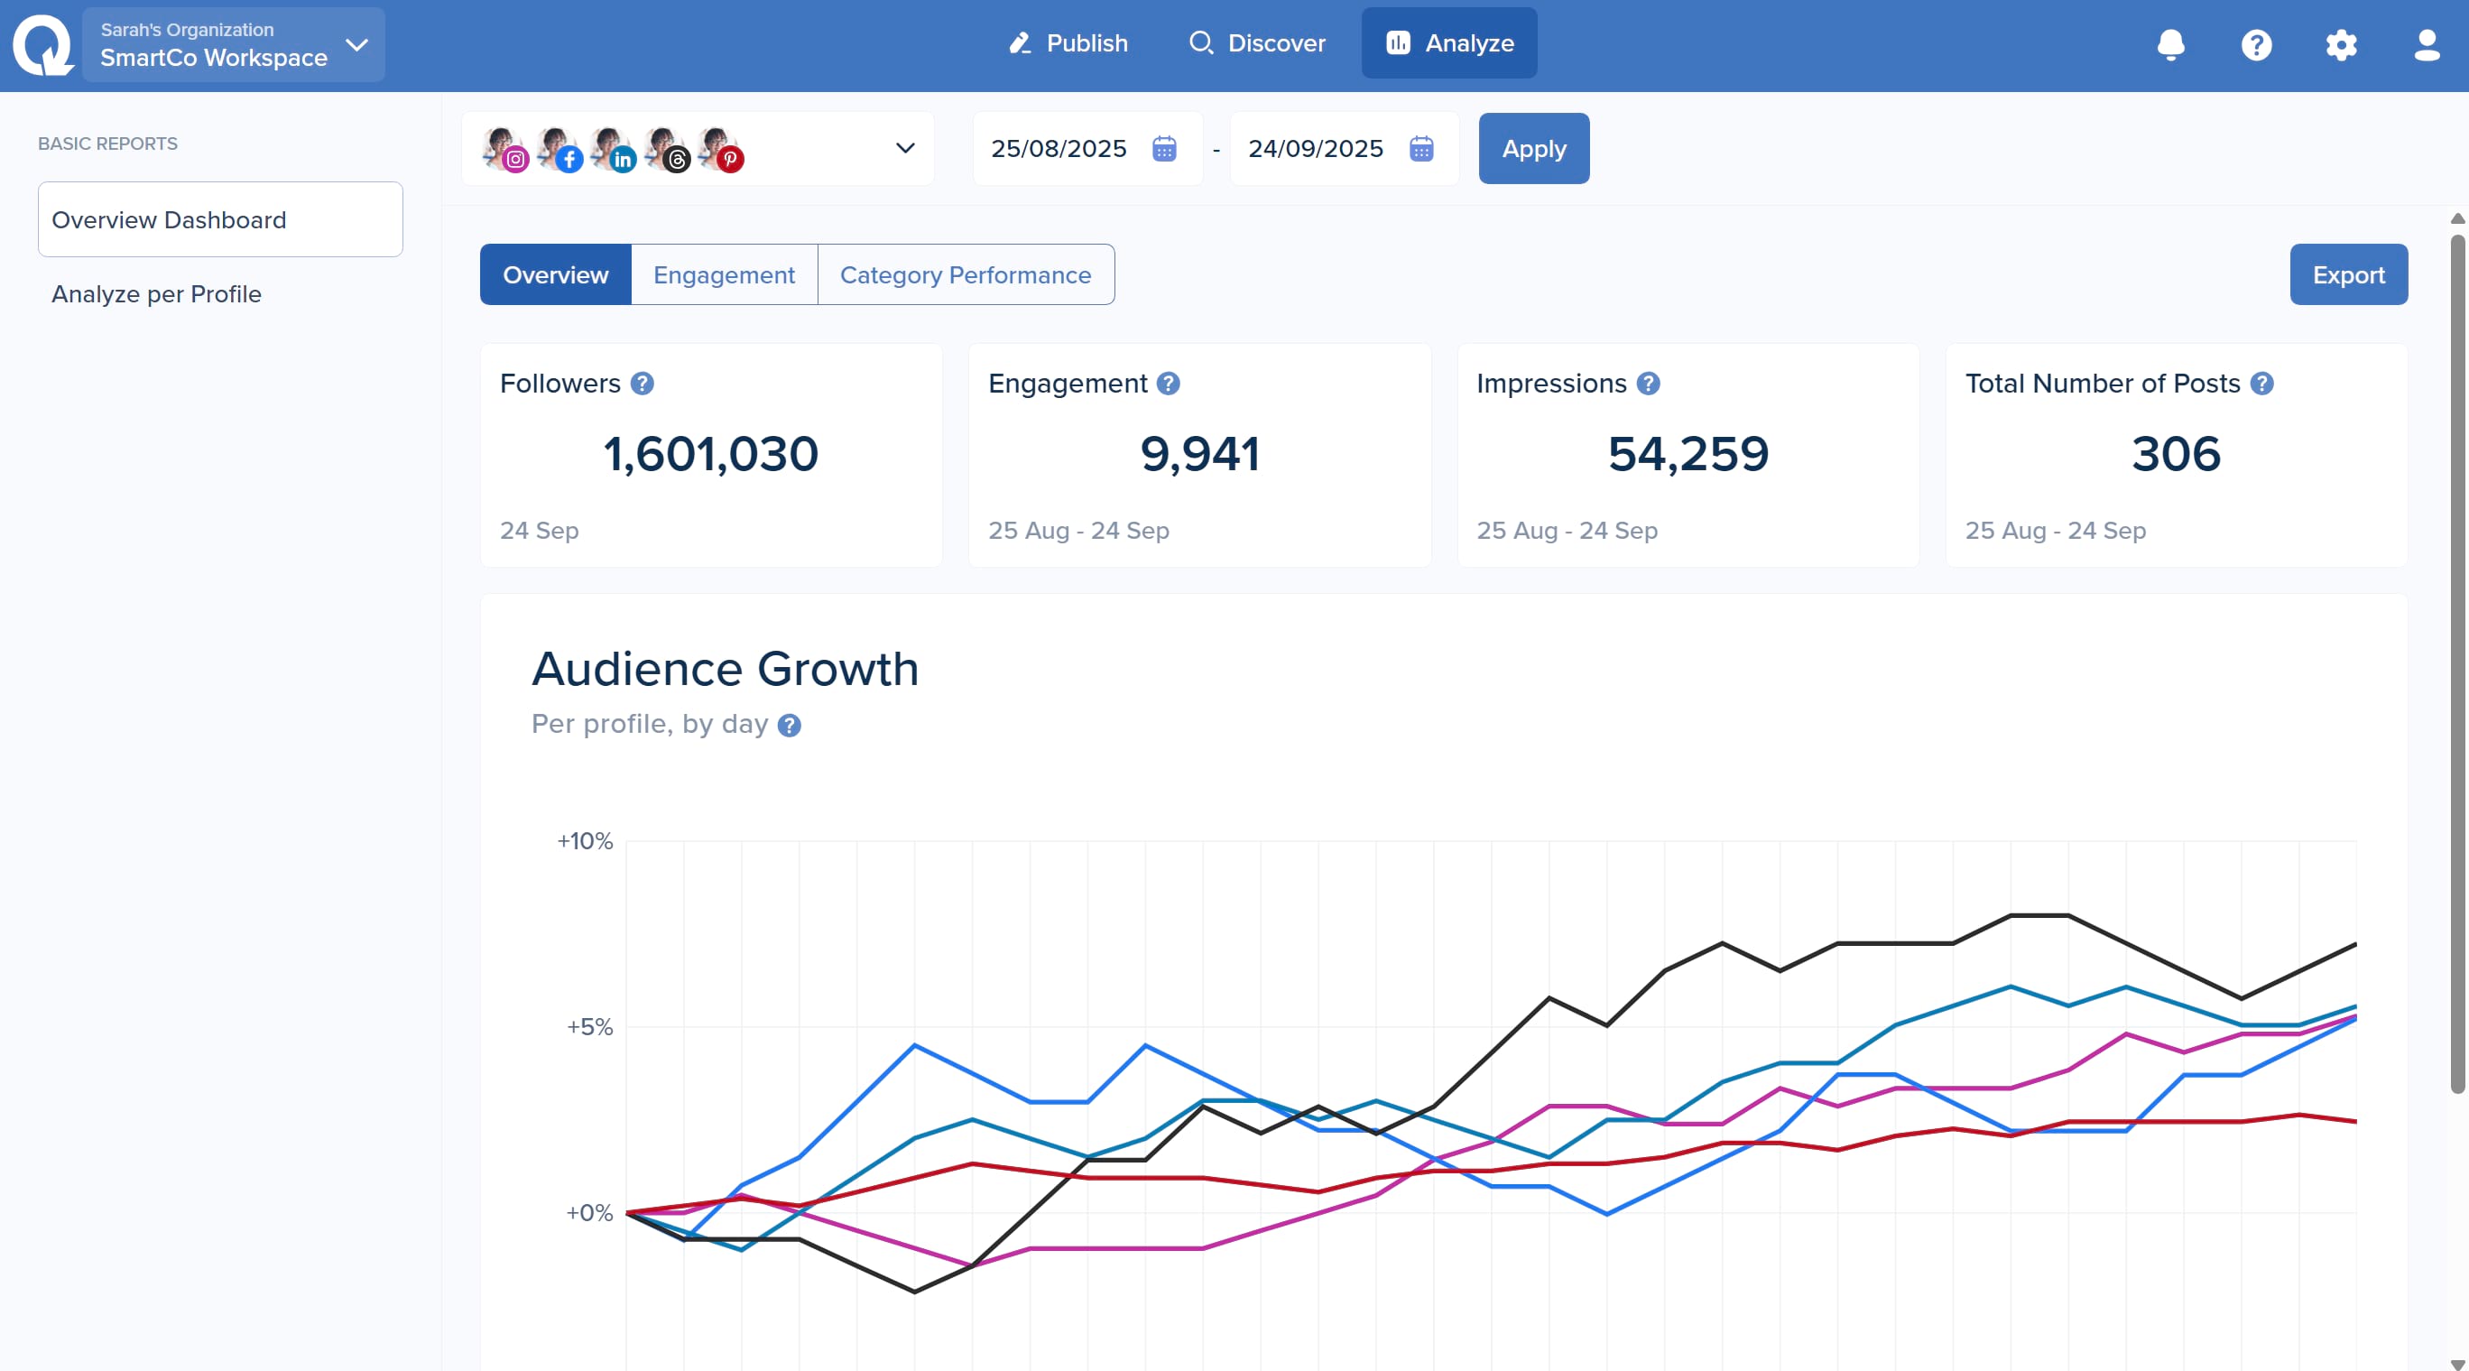Image resolution: width=2469 pixels, height=1371 pixels.
Task: Click the help question mark in header
Action: (2256, 44)
